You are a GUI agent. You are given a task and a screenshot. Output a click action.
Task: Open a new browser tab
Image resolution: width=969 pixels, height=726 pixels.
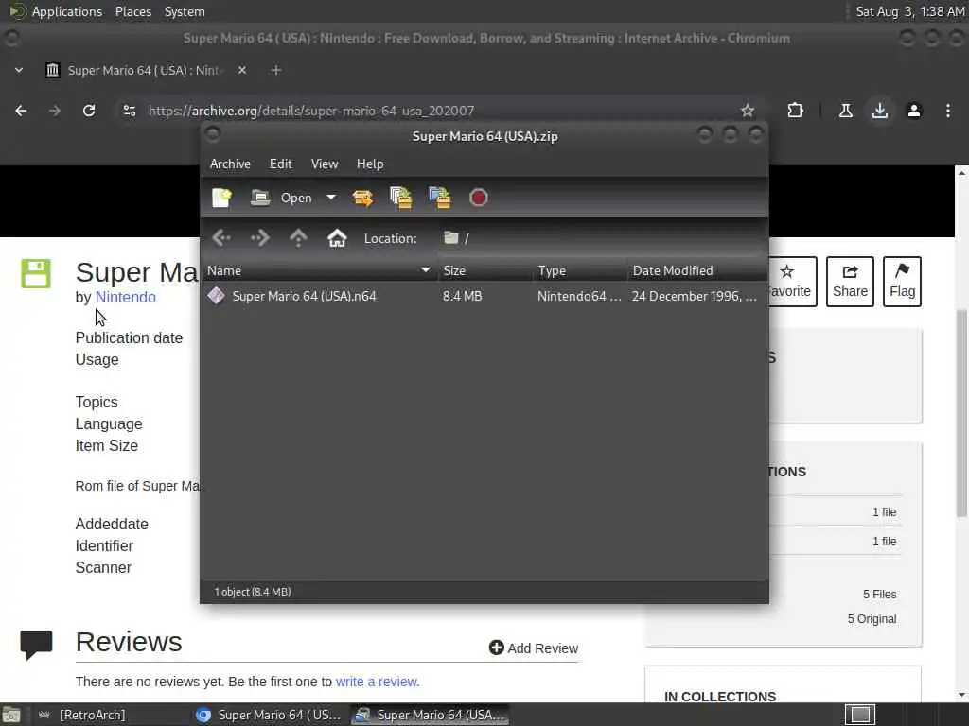pyautogui.click(x=276, y=70)
